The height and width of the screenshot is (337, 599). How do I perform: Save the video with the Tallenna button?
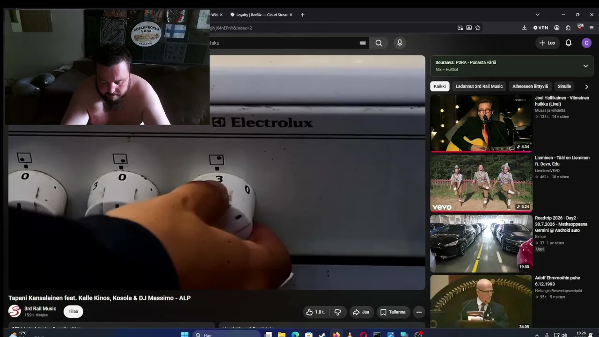coord(393,312)
